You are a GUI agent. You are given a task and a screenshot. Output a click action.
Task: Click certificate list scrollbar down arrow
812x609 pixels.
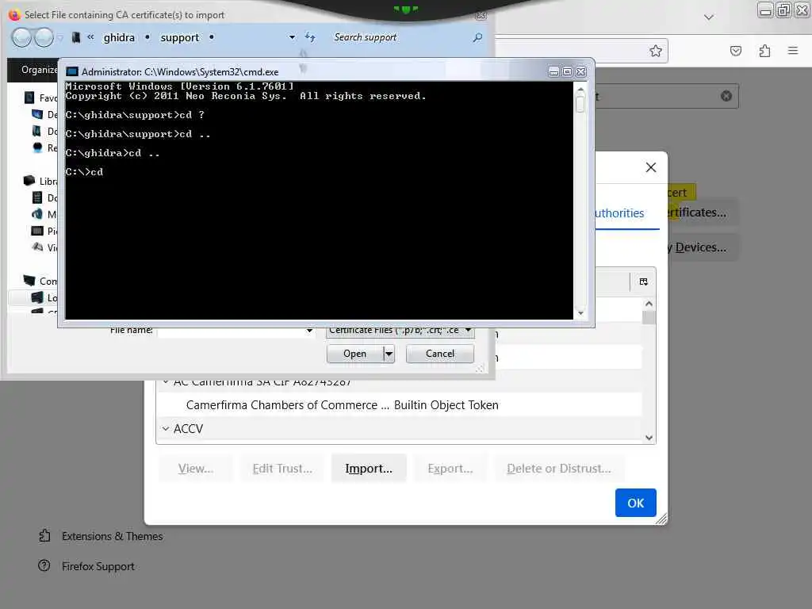(649, 438)
